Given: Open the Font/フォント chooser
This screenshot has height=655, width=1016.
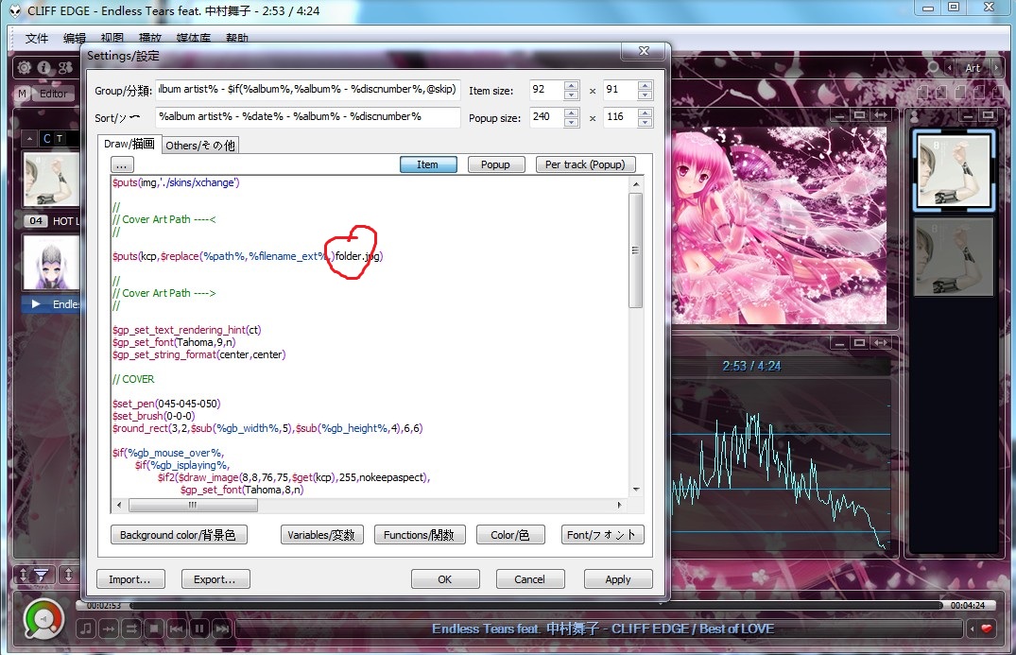Looking at the screenshot, I should coord(602,535).
